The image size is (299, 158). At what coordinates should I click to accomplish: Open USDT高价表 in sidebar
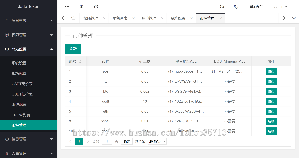22,84
